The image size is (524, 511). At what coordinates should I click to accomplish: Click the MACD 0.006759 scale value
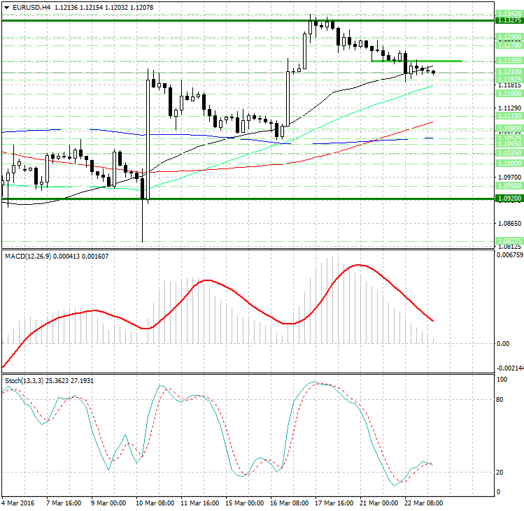point(510,255)
